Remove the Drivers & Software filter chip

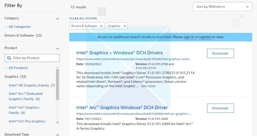click(101, 26)
